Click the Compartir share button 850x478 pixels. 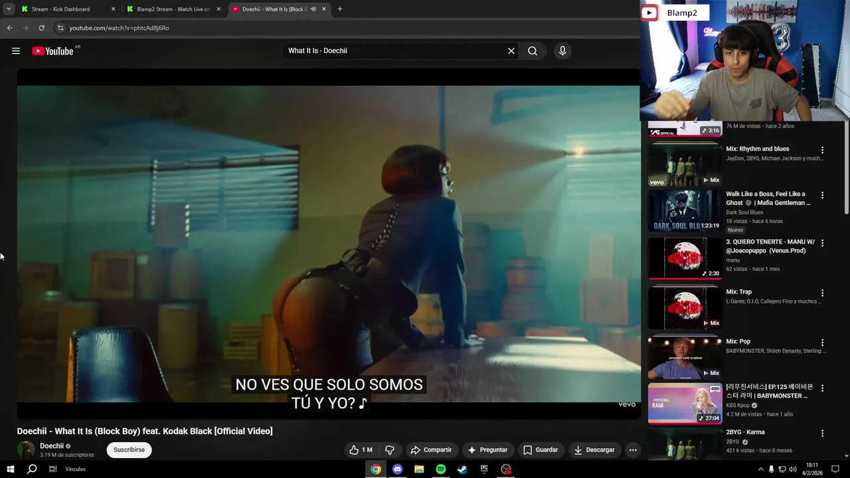point(431,450)
